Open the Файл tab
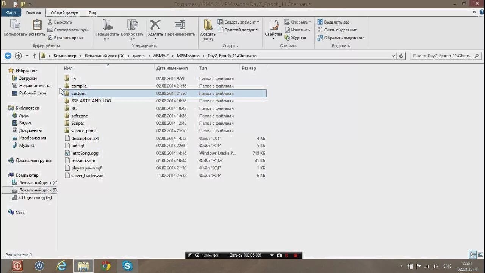This screenshot has width=485, height=273. point(11,13)
